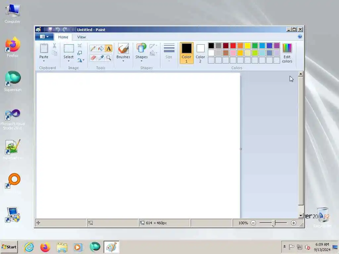This screenshot has height=254, width=339.
Task: Pick the yellow color swatch
Action: click(x=248, y=46)
